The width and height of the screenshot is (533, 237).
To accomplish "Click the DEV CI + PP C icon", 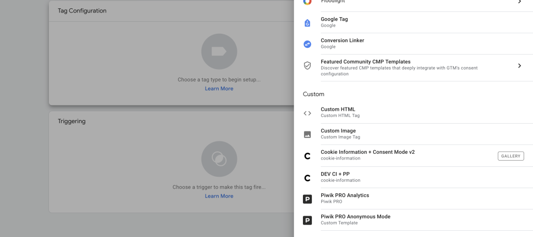I will point(307,178).
